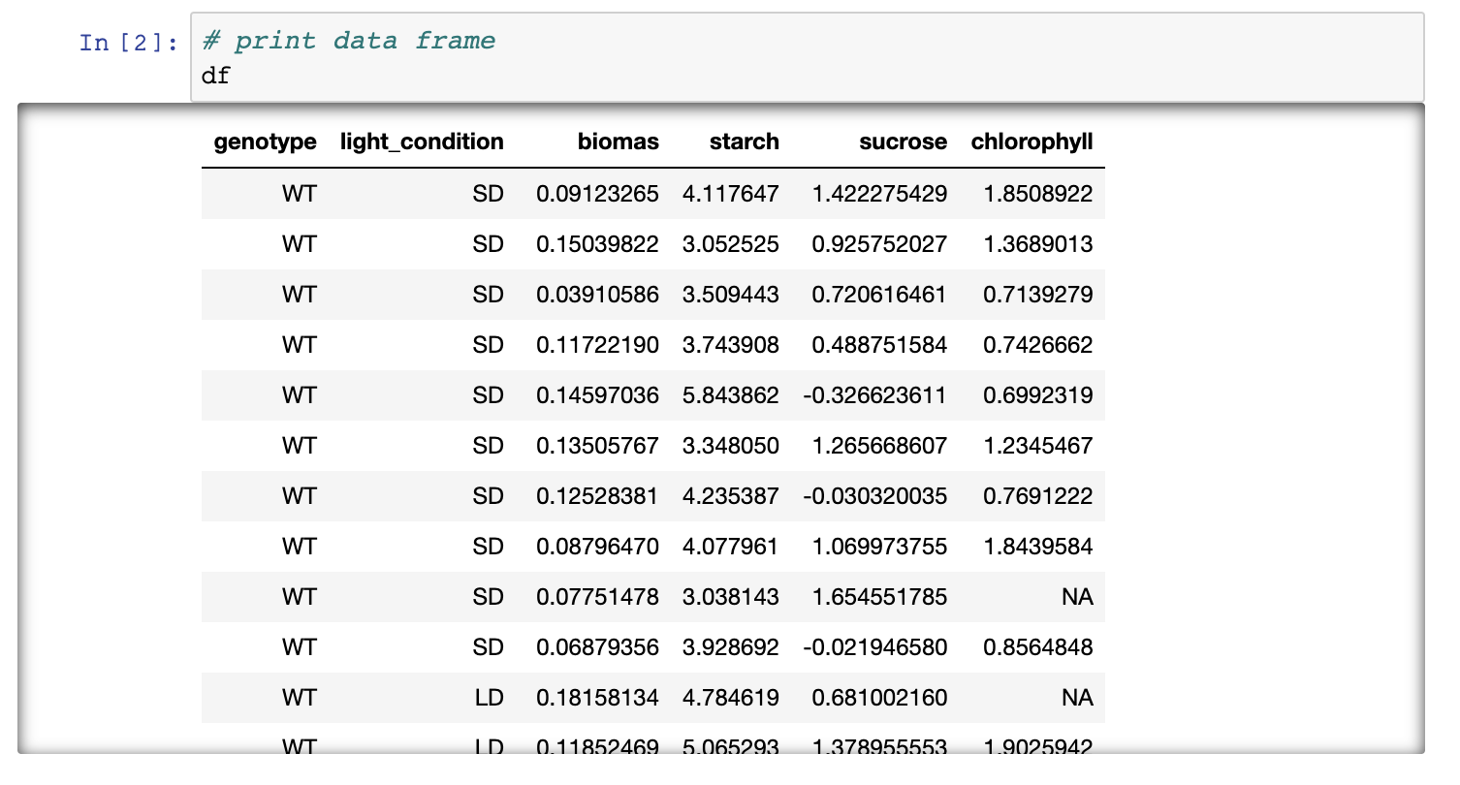Click sucrose value 0.925752027
Image resolution: width=1460 pixels, height=785 pixels.
879,244
